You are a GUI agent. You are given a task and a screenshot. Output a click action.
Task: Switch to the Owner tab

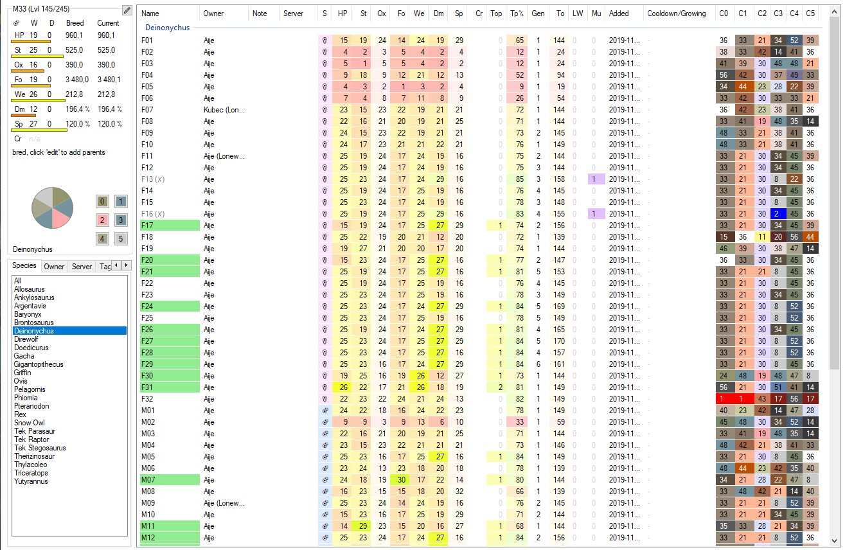tap(54, 265)
